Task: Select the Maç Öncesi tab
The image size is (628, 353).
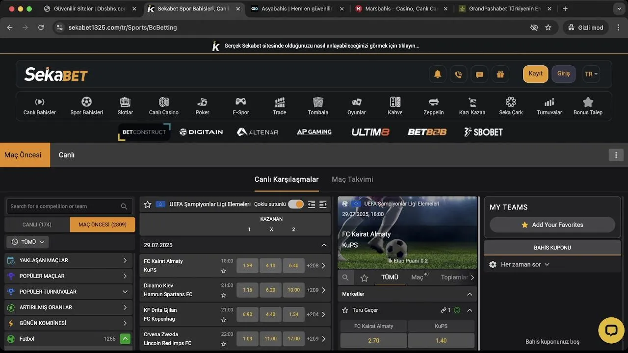Action: tap(25, 155)
